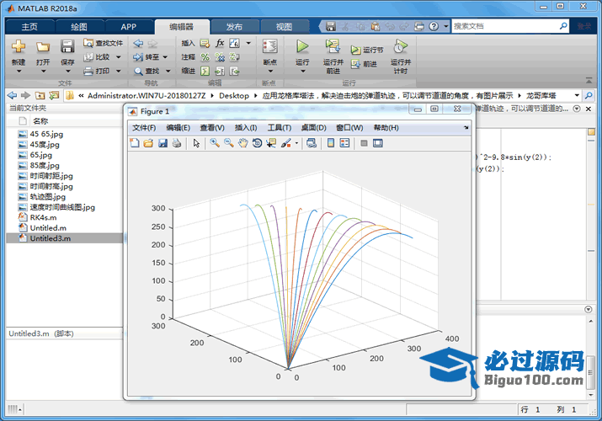The width and height of the screenshot is (602, 421).
Task: Open the address bar path dropdown arrow
Action: click(x=577, y=95)
